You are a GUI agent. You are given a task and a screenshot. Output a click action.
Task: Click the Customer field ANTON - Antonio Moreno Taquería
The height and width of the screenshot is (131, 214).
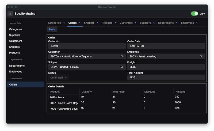(87, 56)
